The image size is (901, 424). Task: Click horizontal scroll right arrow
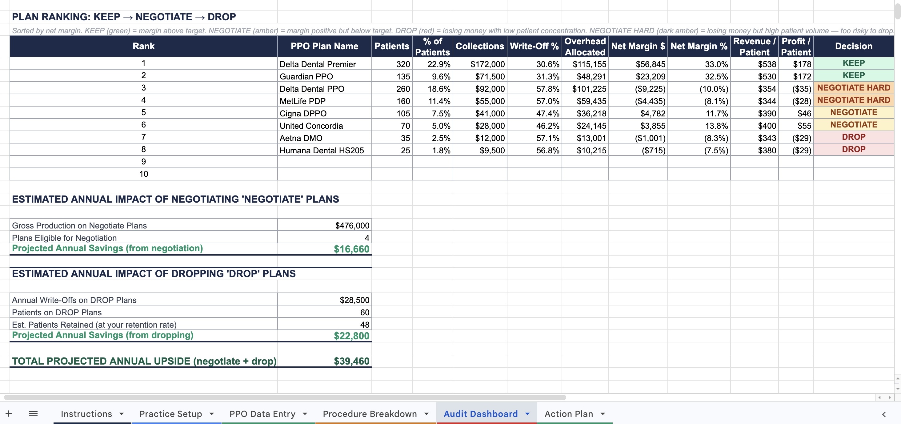pos(890,398)
